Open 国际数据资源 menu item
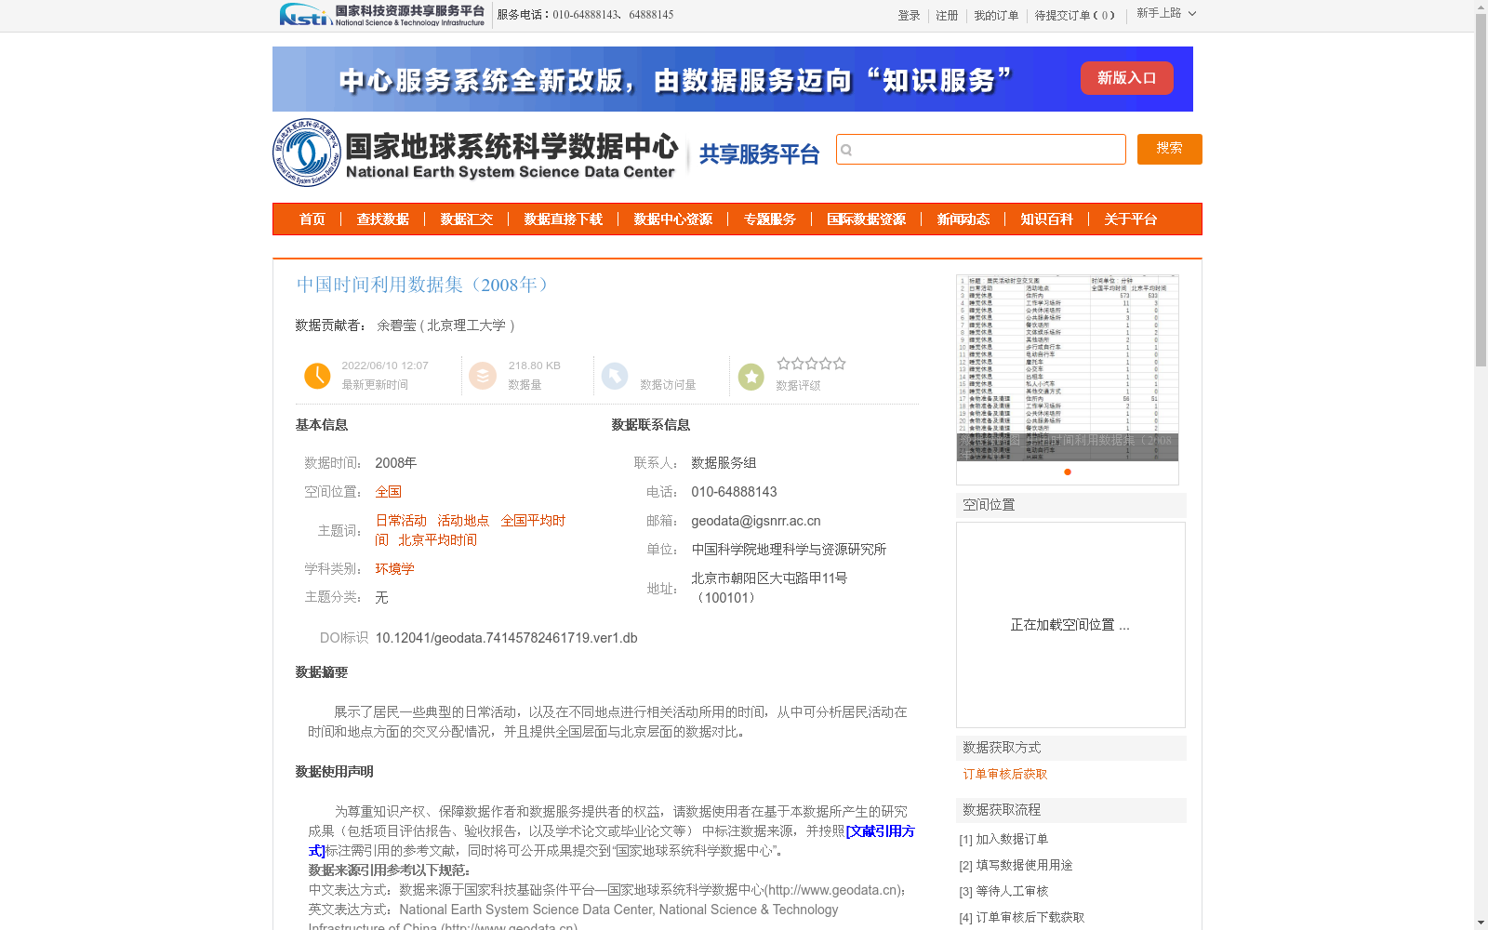The height and width of the screenshot is (930, 1488). tap(867, 219)
